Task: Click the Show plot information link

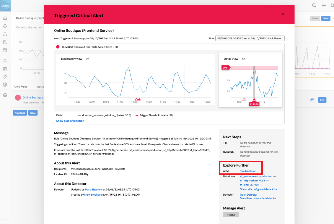Action: pyautogui.click(x=70, y=121)
